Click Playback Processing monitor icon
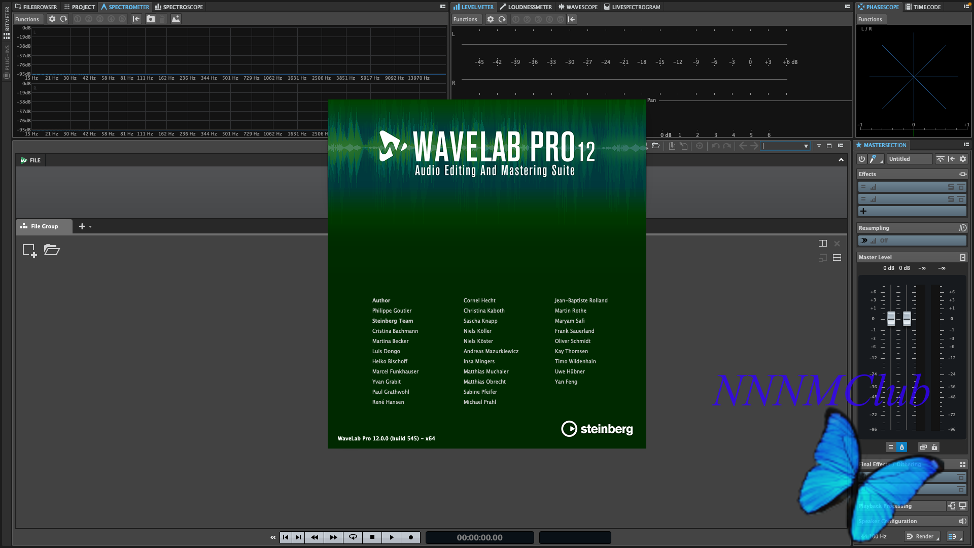Screen dimensions: 974x548 pos(962,506)
